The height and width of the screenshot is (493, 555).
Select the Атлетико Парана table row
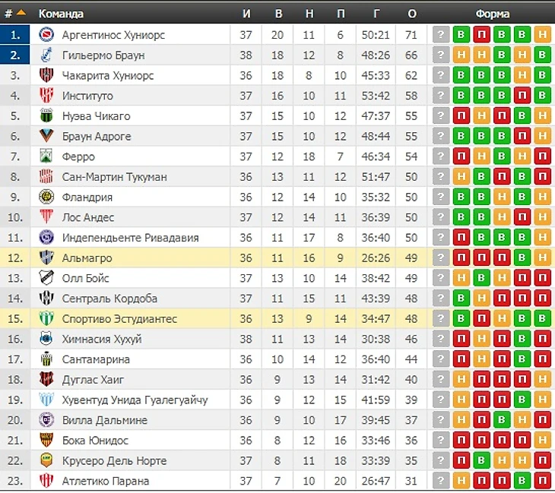tap(277, 481)
